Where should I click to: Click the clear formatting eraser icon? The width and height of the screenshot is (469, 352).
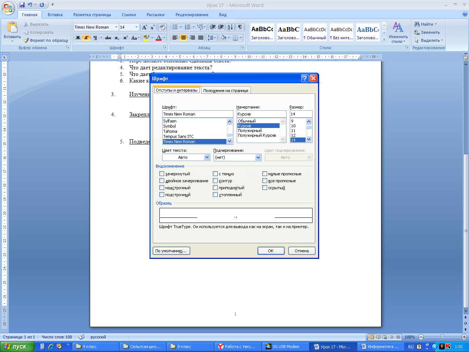pos(163,27)
